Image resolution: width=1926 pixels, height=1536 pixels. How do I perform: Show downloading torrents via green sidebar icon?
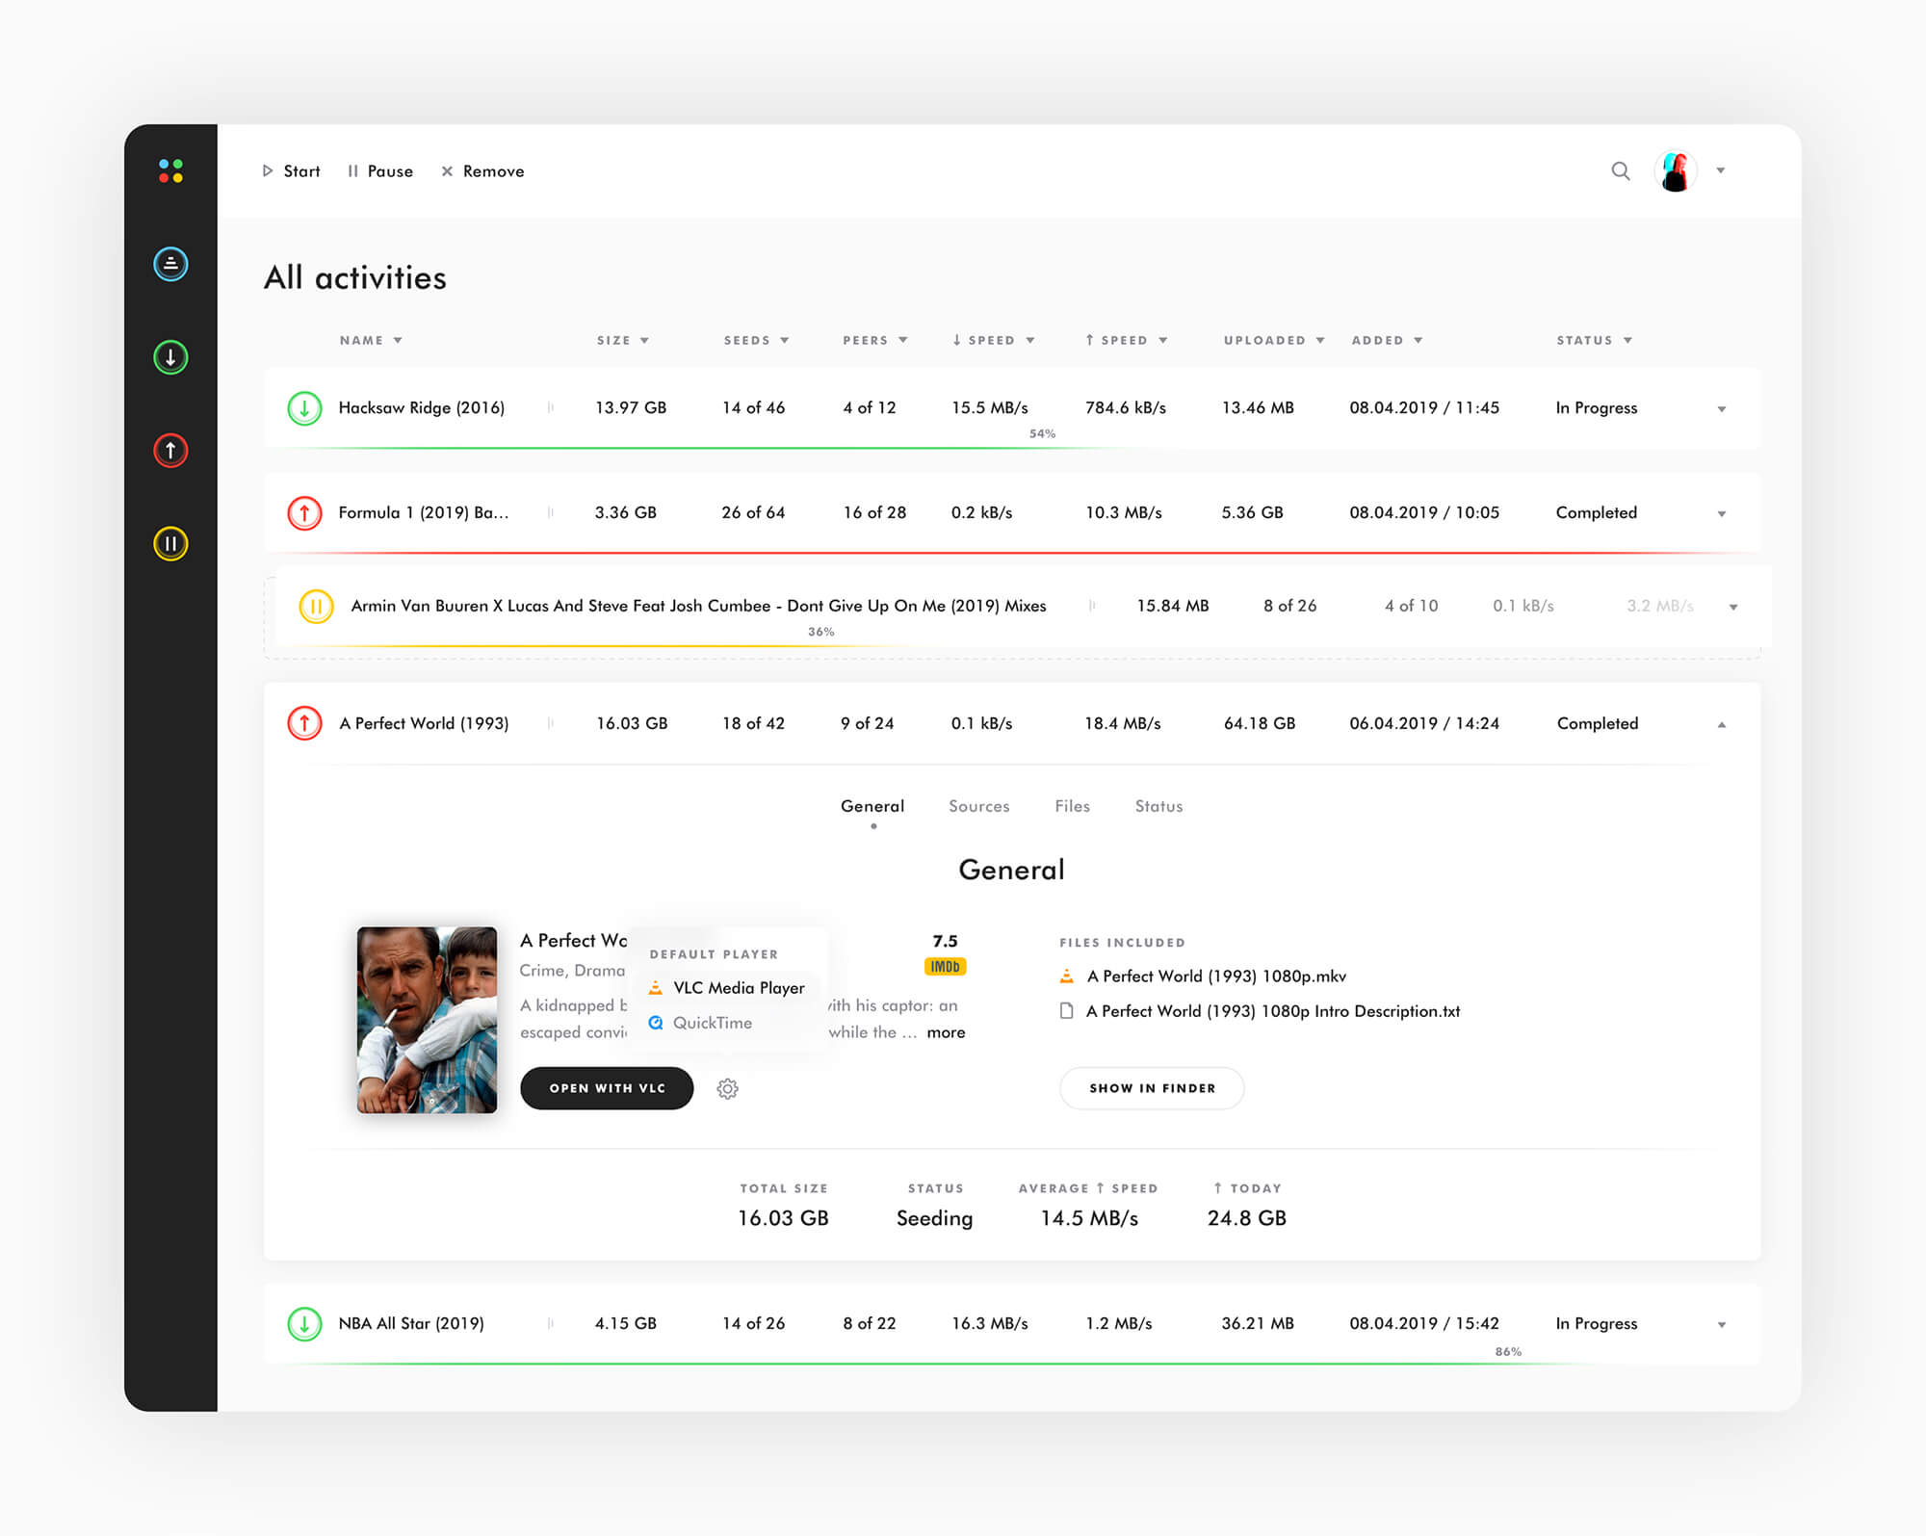(170, 357)
